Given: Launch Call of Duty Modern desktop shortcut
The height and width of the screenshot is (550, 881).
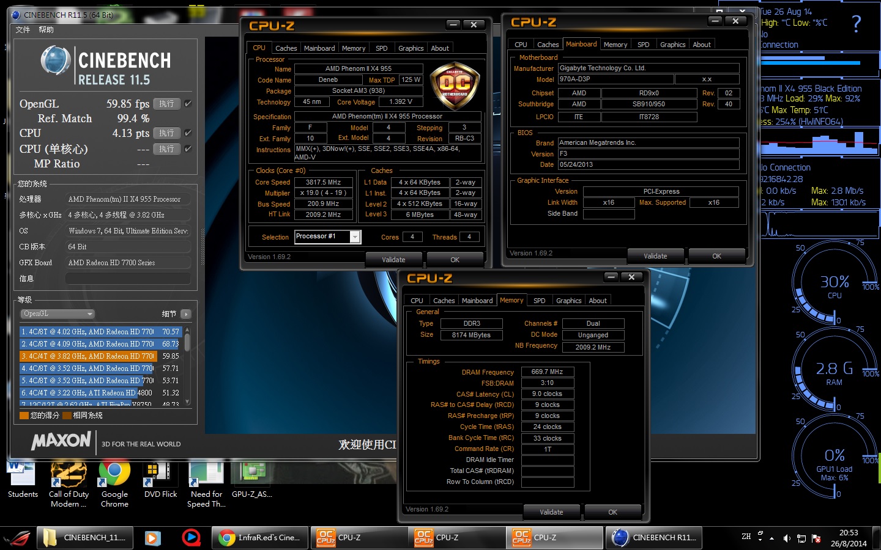Looking at the screenshot, I should (x=69, y=484).
